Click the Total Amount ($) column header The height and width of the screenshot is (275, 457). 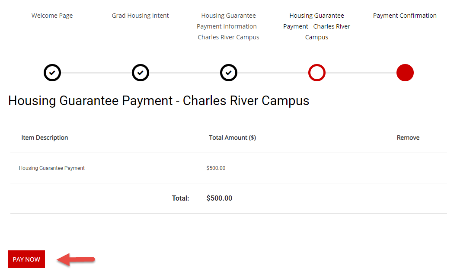click(233, 137)
